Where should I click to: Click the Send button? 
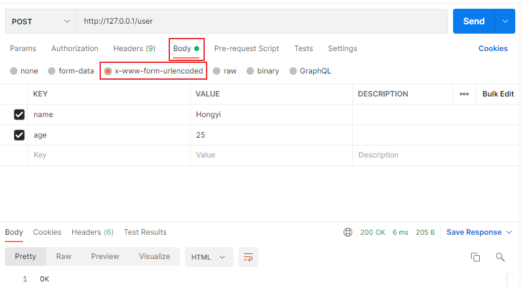point(474,21)
